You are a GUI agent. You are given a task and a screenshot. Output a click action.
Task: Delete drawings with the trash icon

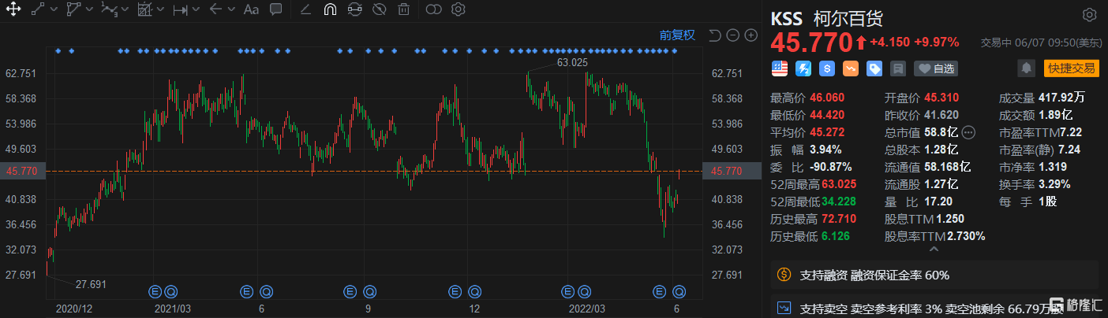tap(403, 10)
